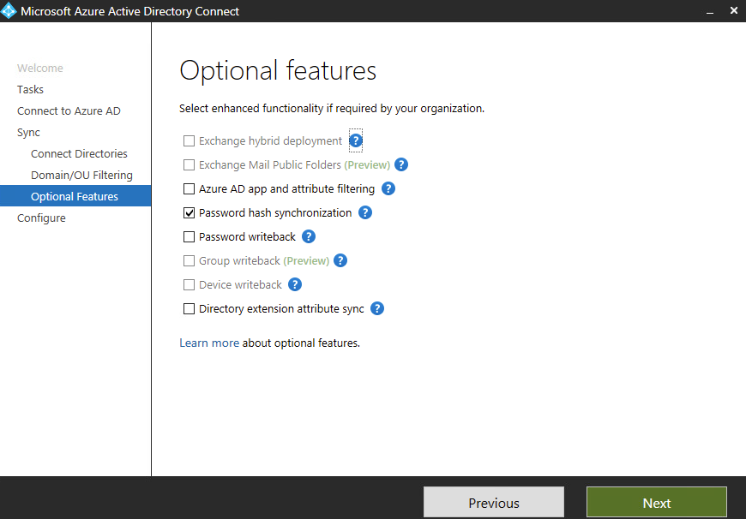
Task: Open help for Directory extension attribute sync
Action: point(376,308)
